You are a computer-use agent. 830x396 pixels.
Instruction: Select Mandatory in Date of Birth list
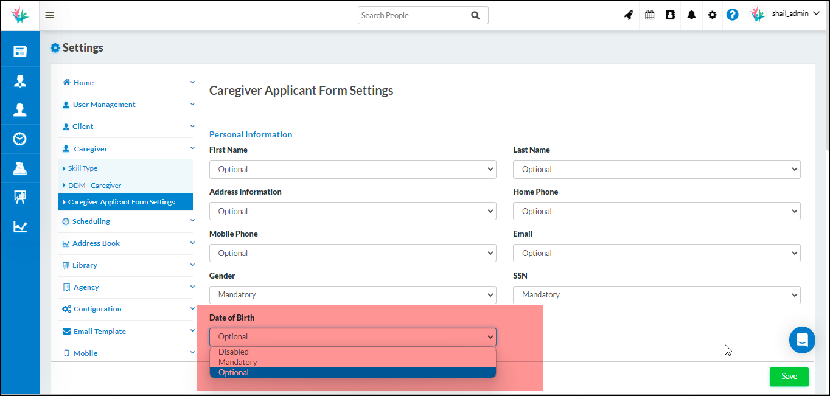(237, 362)
